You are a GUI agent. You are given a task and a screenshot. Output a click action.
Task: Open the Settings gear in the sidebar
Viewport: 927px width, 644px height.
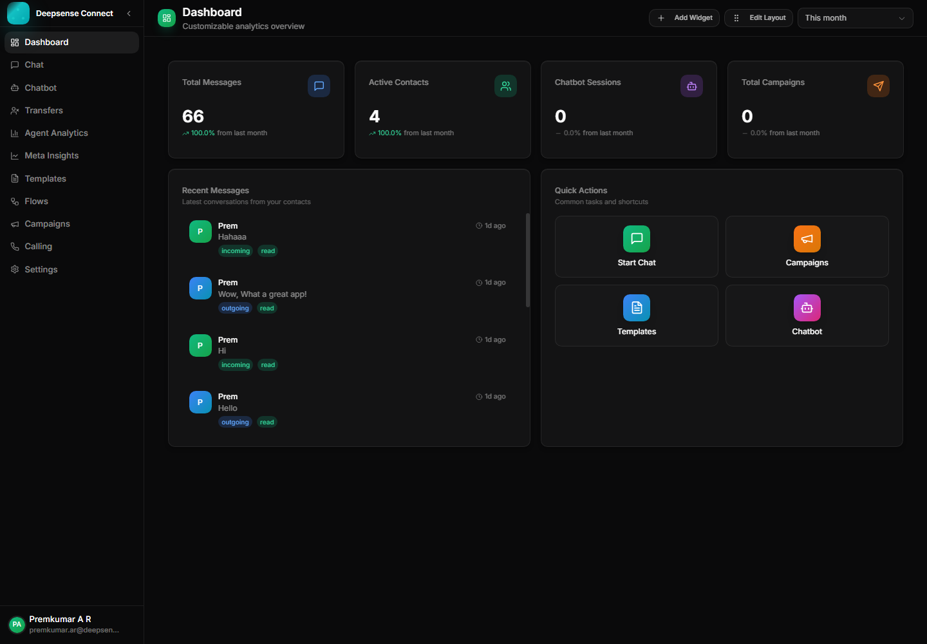click(x=15, y=269)
